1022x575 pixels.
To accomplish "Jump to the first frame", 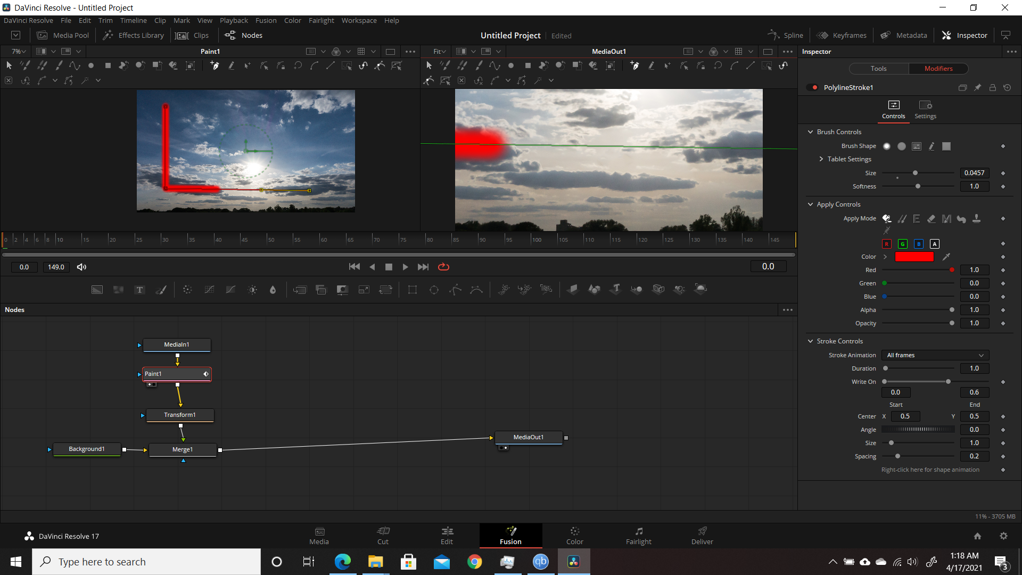I will [354, 267].
